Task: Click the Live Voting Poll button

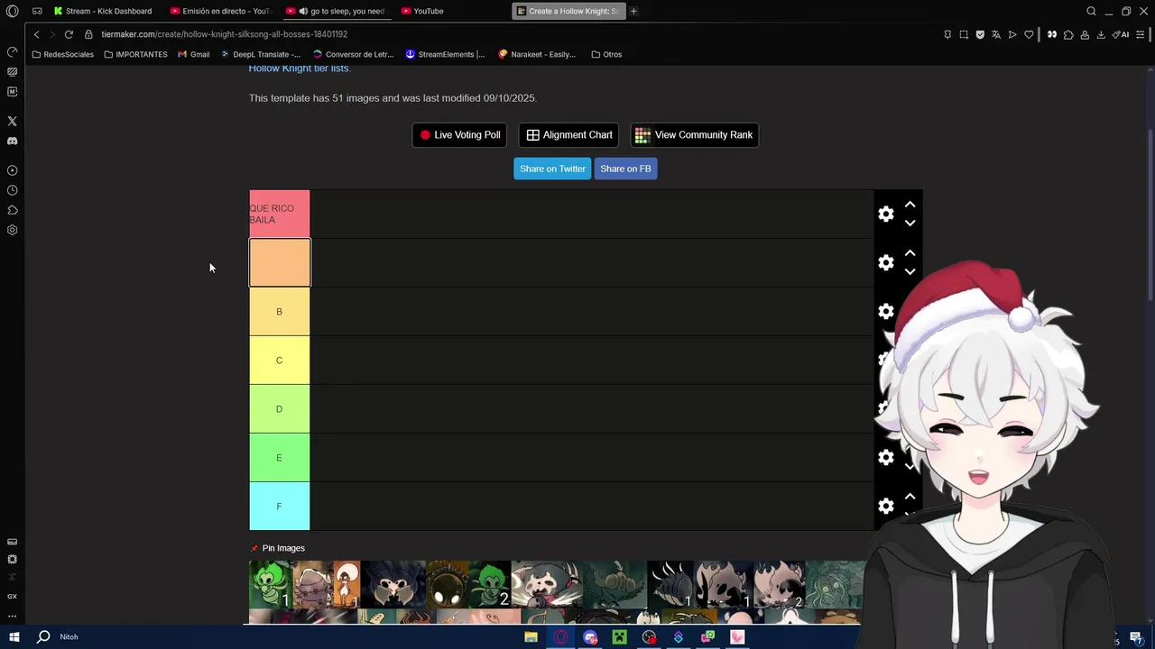Action: [x=459, y=135]
